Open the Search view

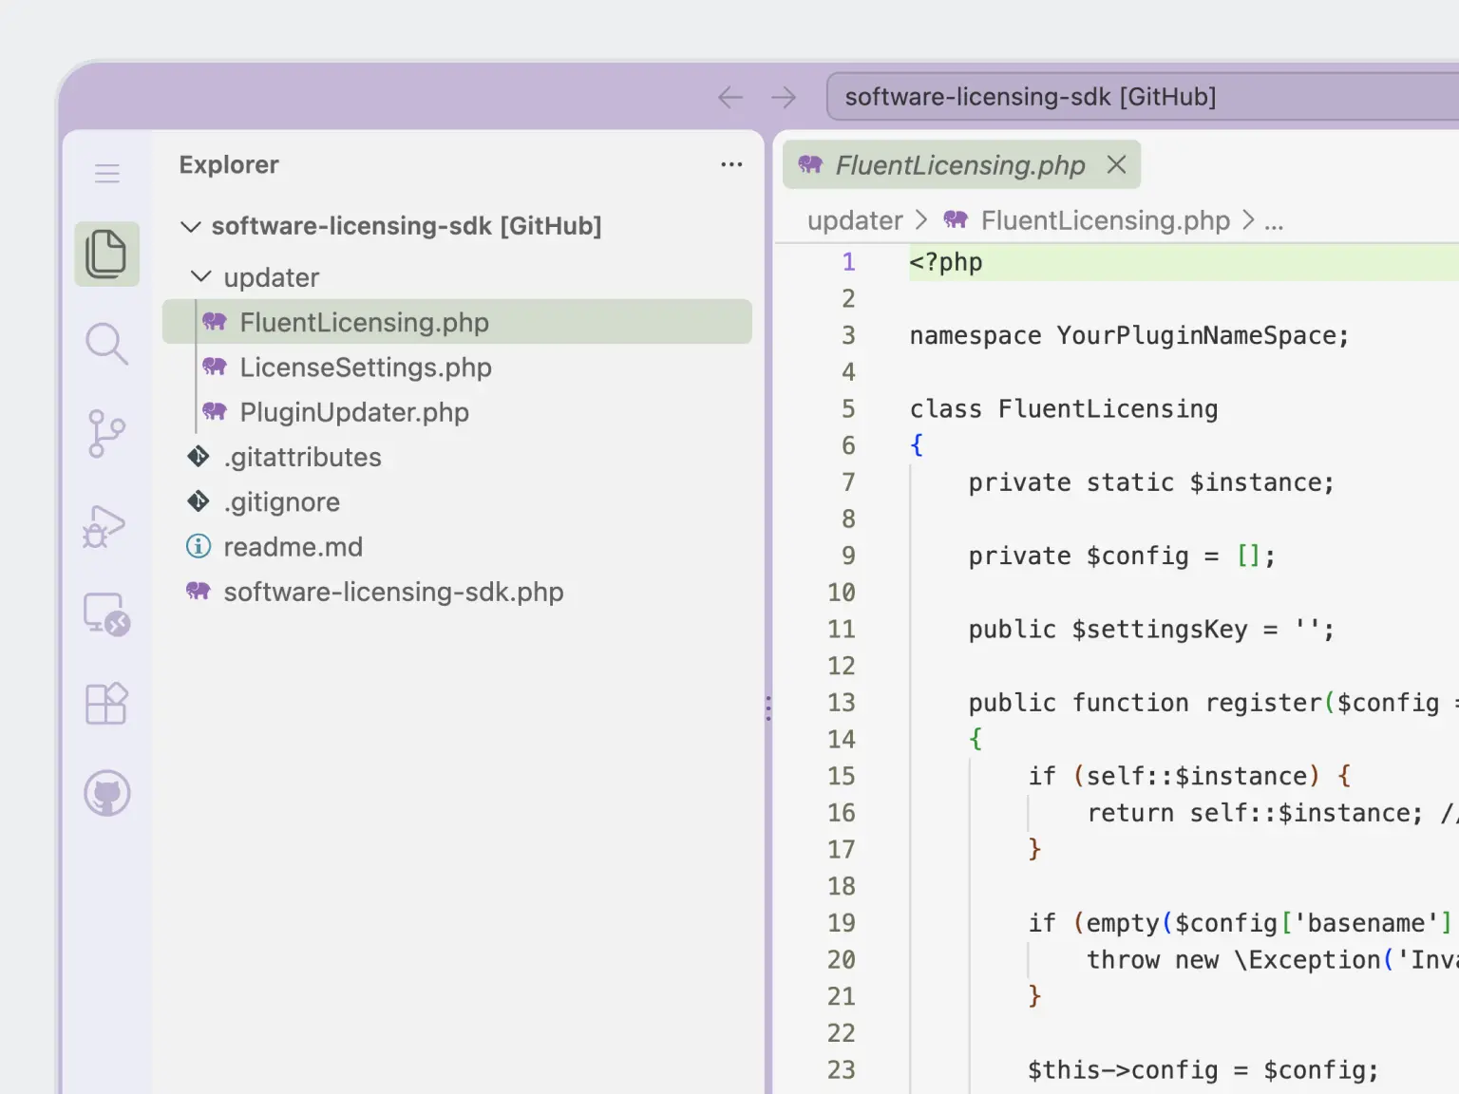[106, 344]
